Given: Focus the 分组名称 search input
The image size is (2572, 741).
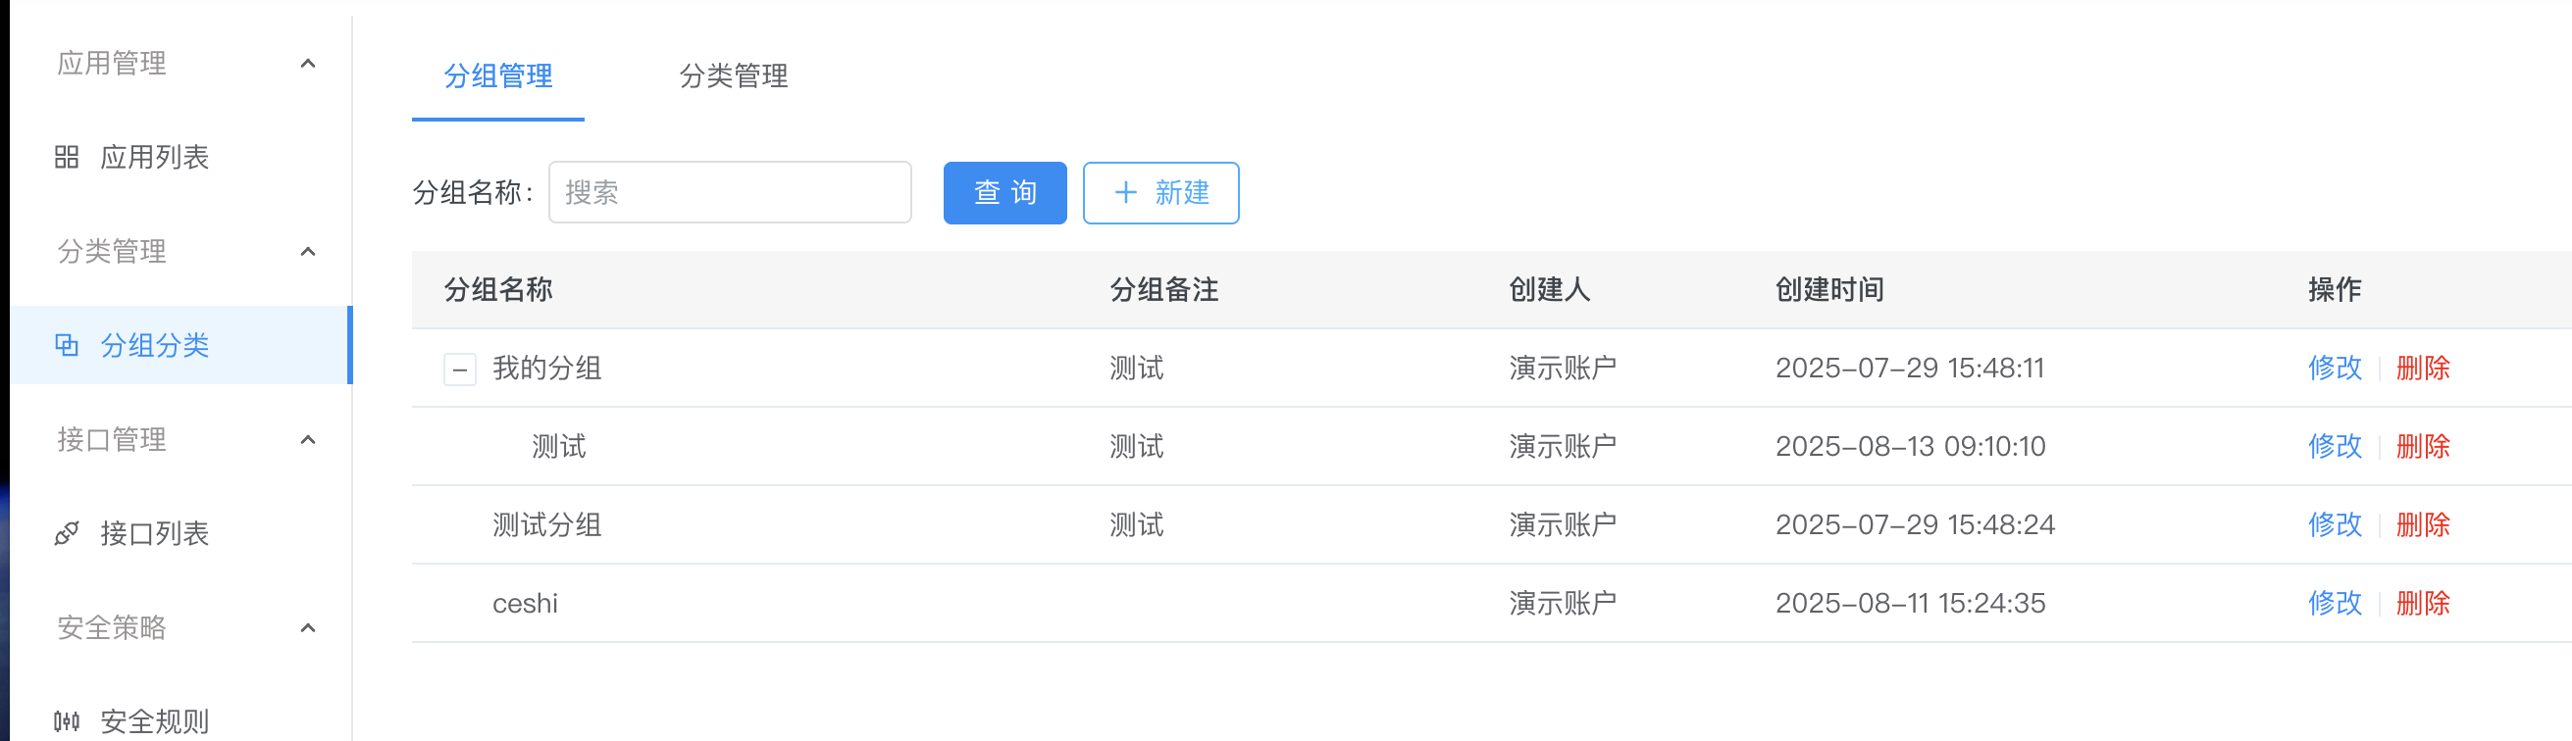Looking at the screenshot, I should 729,192.
